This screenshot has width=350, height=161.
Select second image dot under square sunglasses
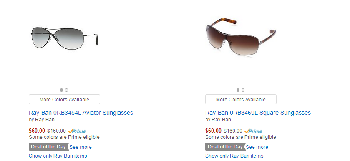243,90
